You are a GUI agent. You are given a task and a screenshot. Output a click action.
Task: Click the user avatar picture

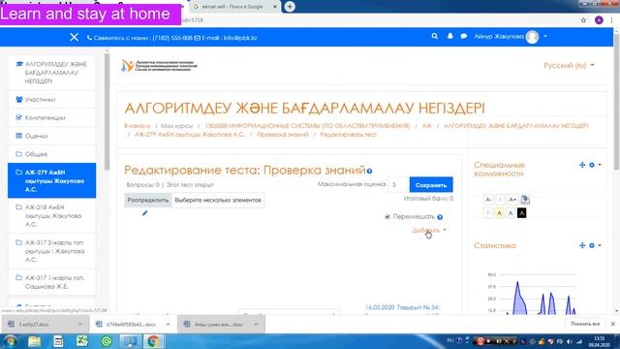[x=532, y=37]
